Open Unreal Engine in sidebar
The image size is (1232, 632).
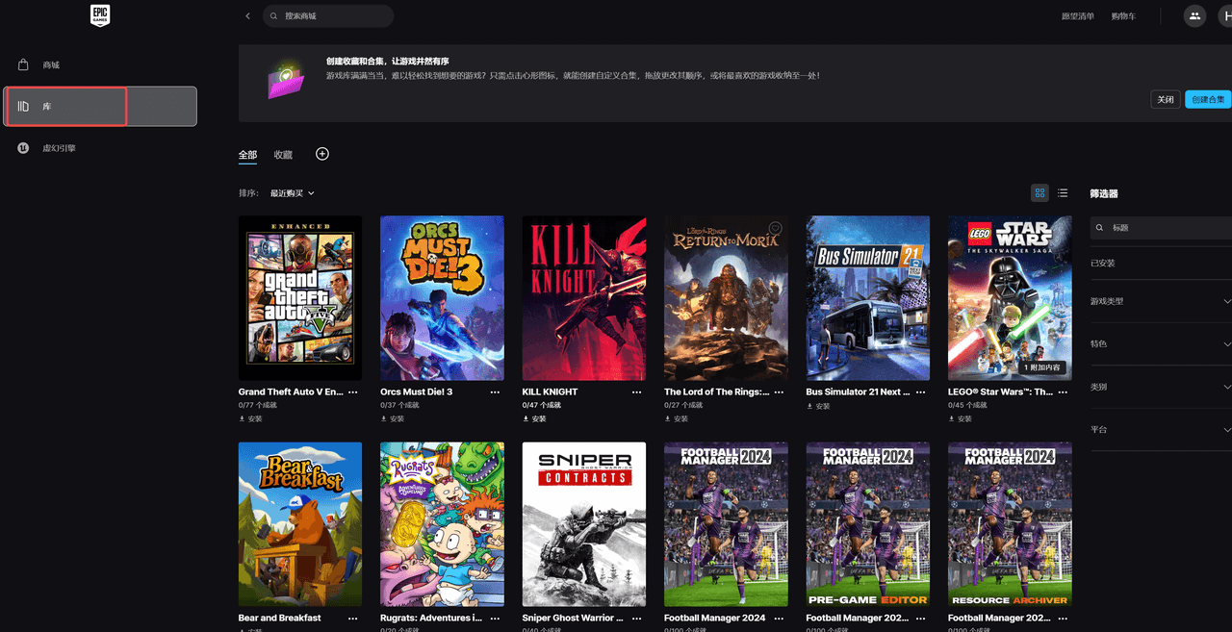[59, 148]
